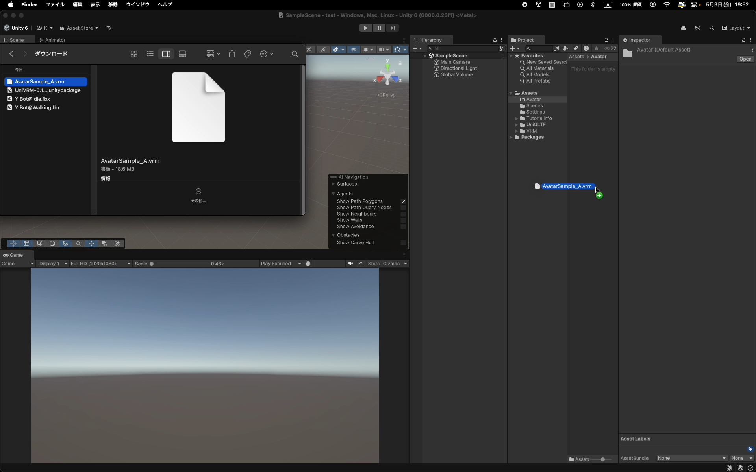Viewport: 756px width, 472px height.
Task: Click the Stats button in Game view
Action: point(374,264)
